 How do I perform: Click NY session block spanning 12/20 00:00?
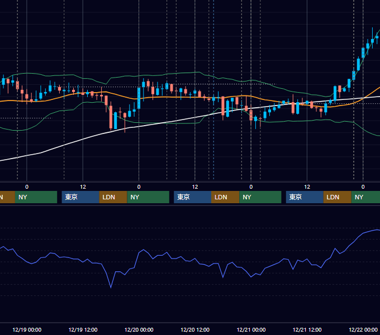[x=148, y=197]
